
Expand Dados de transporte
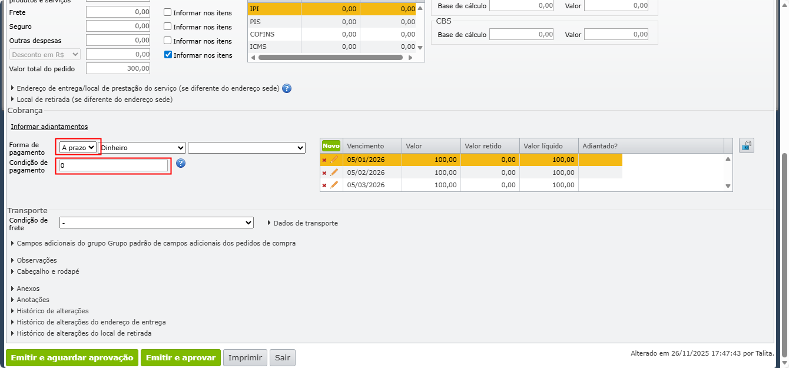pyautogui.click(x=303, y=223)
